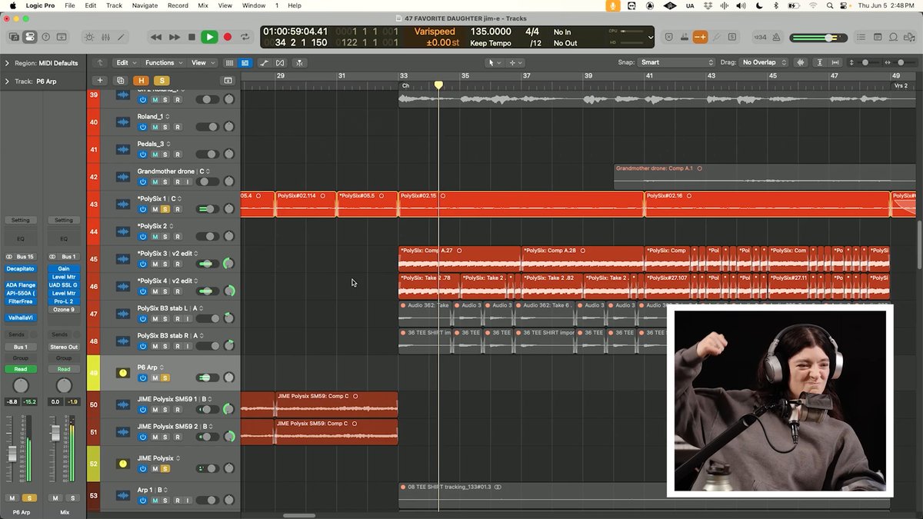This screenshot has height=519, width=923.
Task: Open the View dropdown in tracks area
Action: 203,63
